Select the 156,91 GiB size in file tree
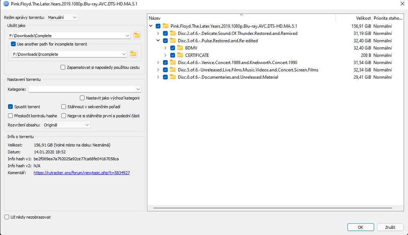This screenshot has width=408, height=235. pos(361,26)
